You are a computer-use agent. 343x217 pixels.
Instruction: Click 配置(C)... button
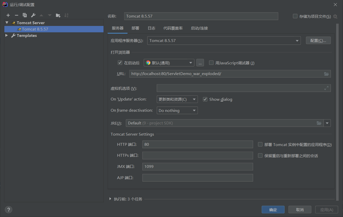pos(318,40)
